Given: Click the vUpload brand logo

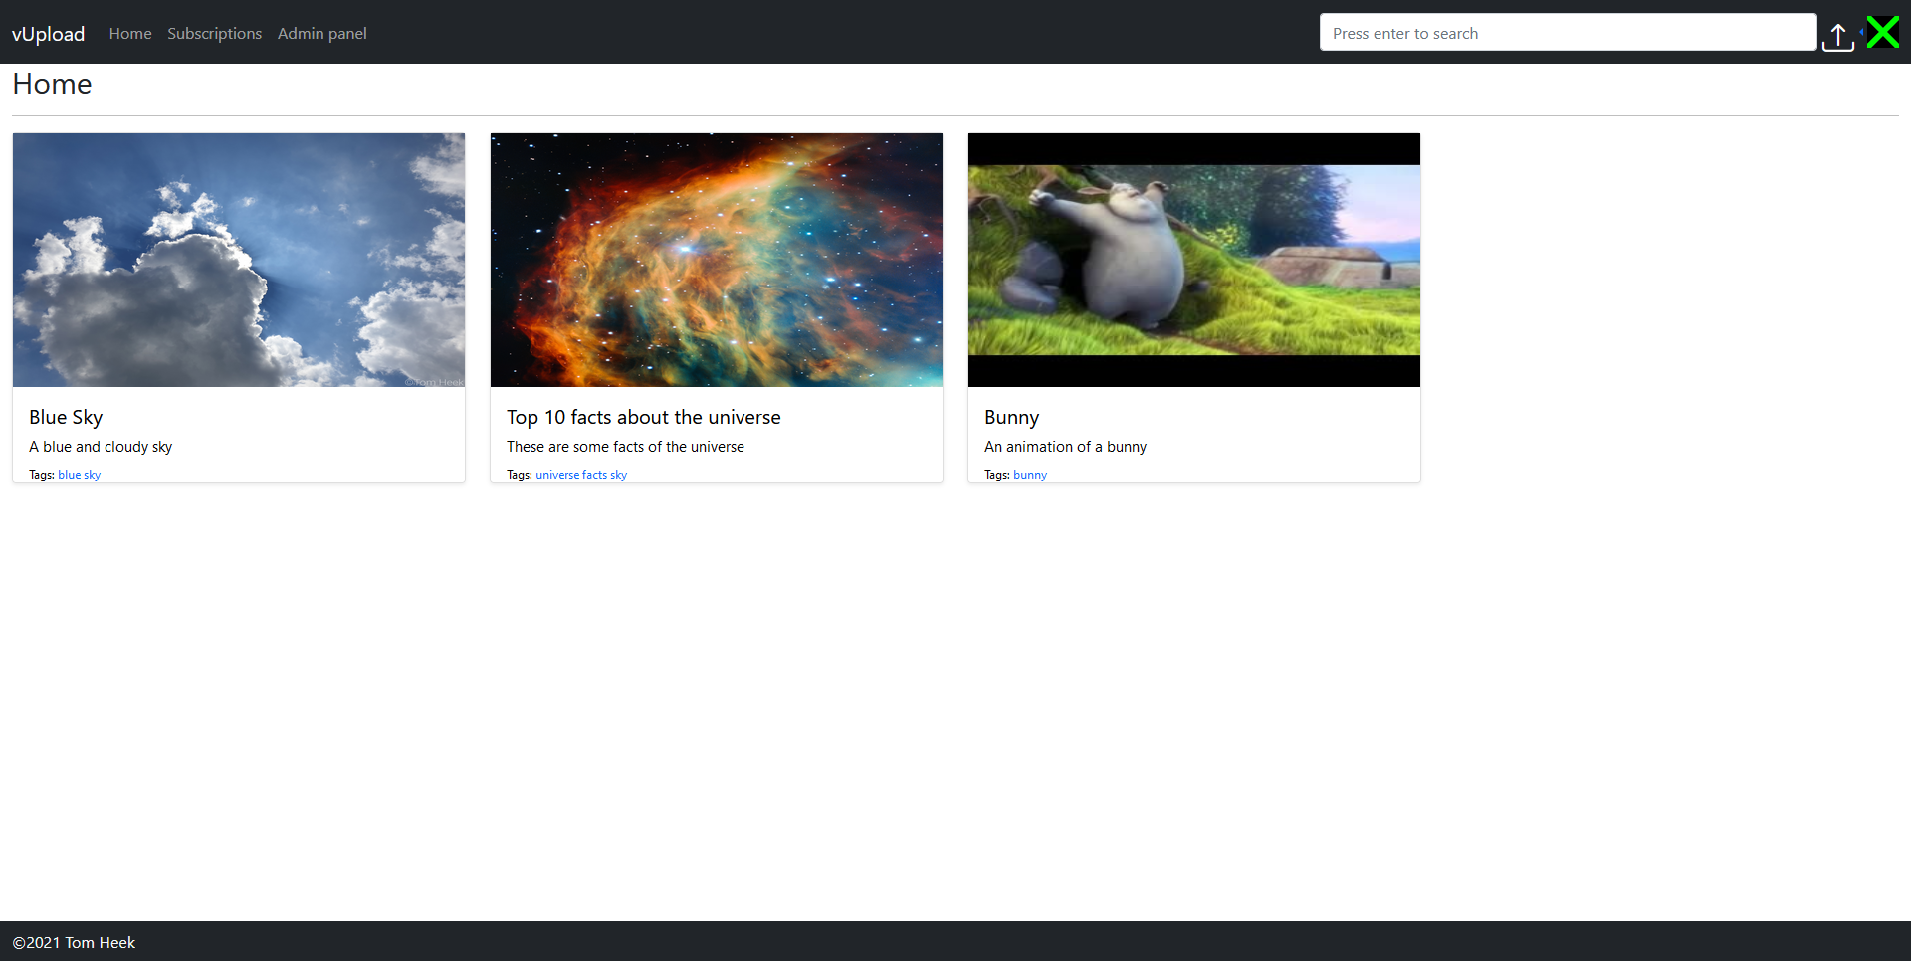Looking at the screenshot, I should [x=48, y=34].
